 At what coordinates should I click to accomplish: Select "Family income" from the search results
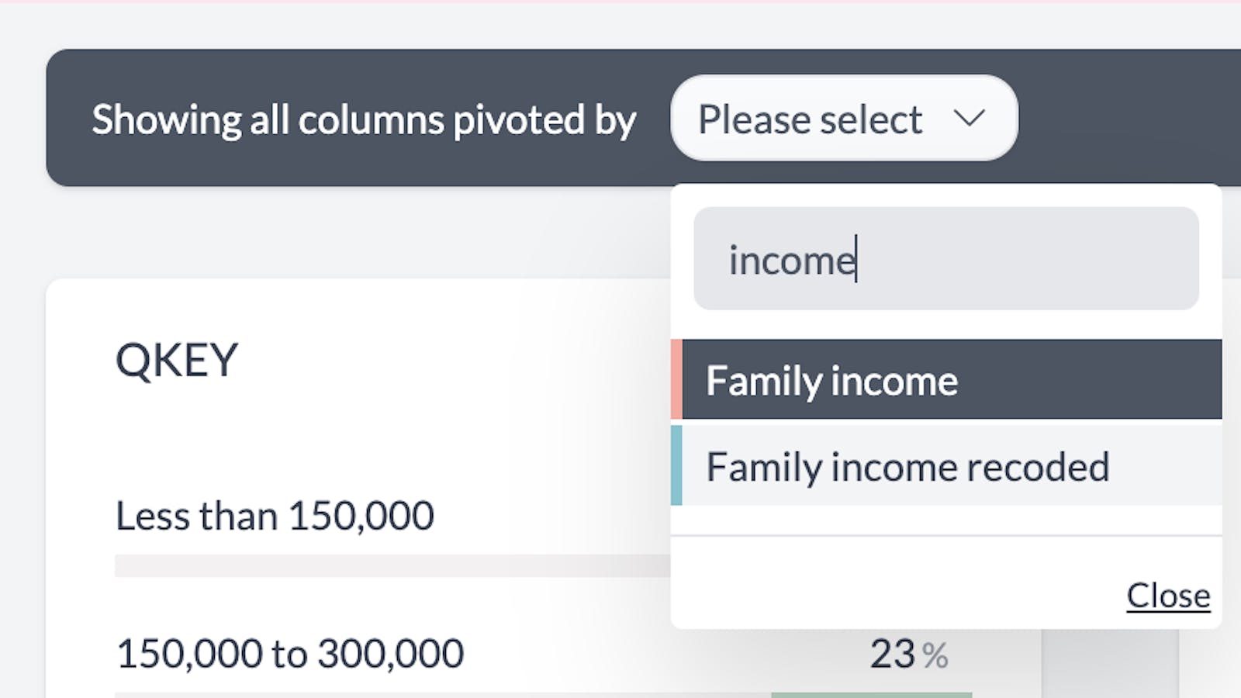pyautogui.click(x=831, y=381)
